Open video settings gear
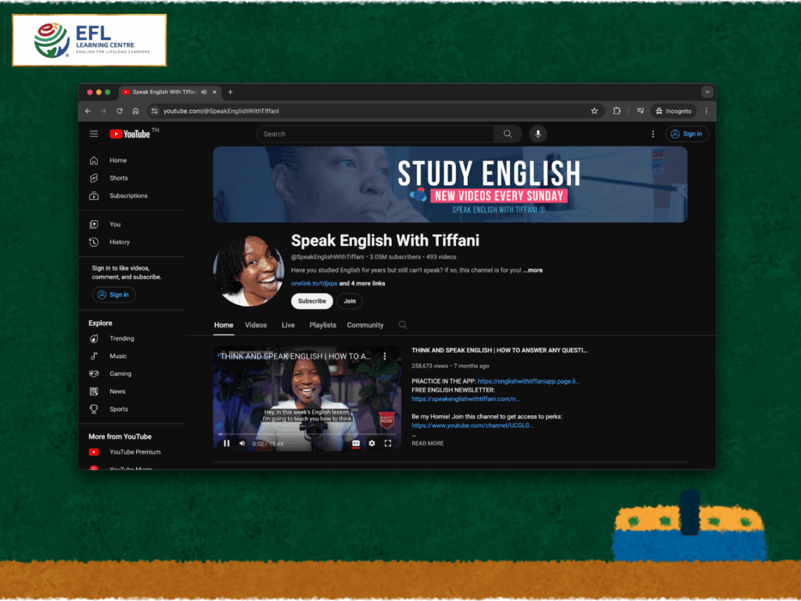 tap(372, 443)
